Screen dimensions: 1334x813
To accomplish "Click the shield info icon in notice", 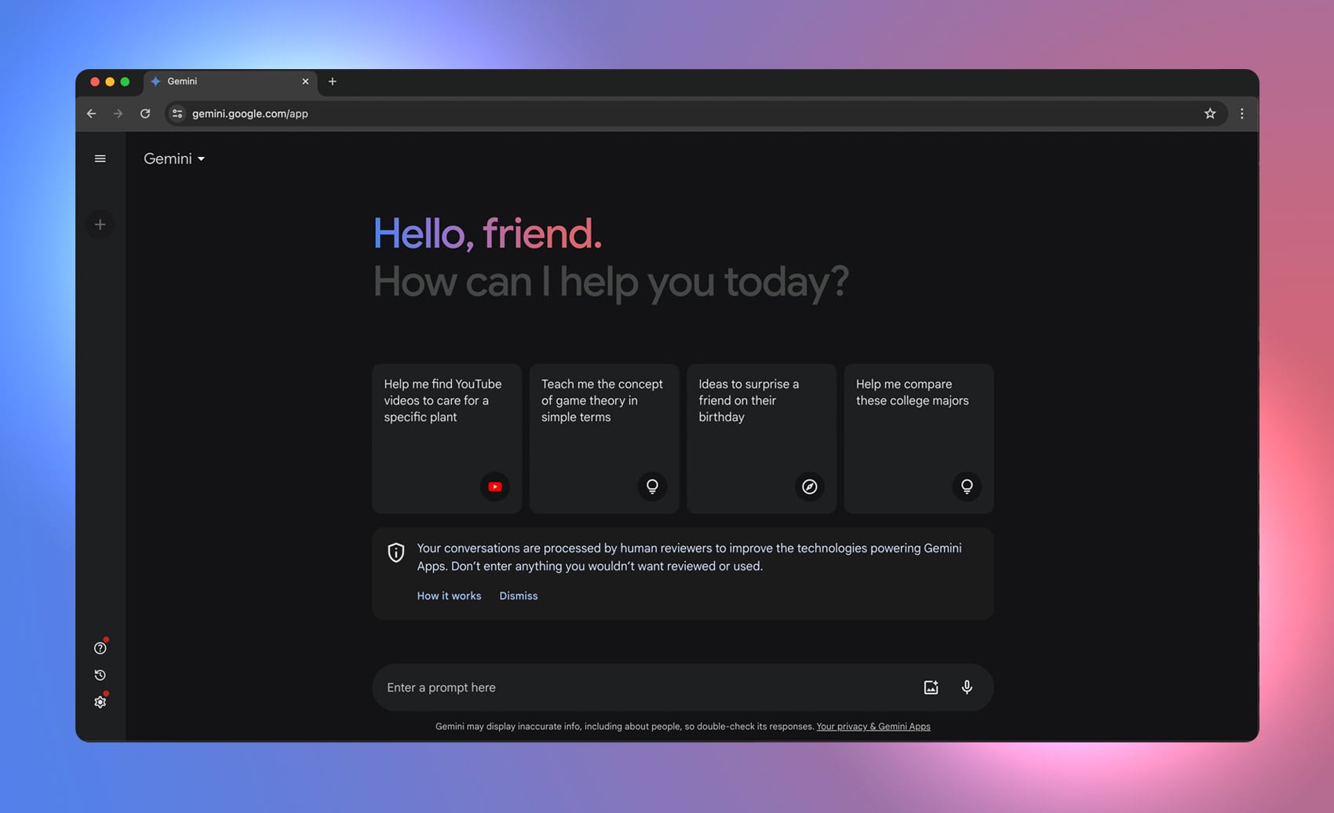I will [x=396, y=552].
